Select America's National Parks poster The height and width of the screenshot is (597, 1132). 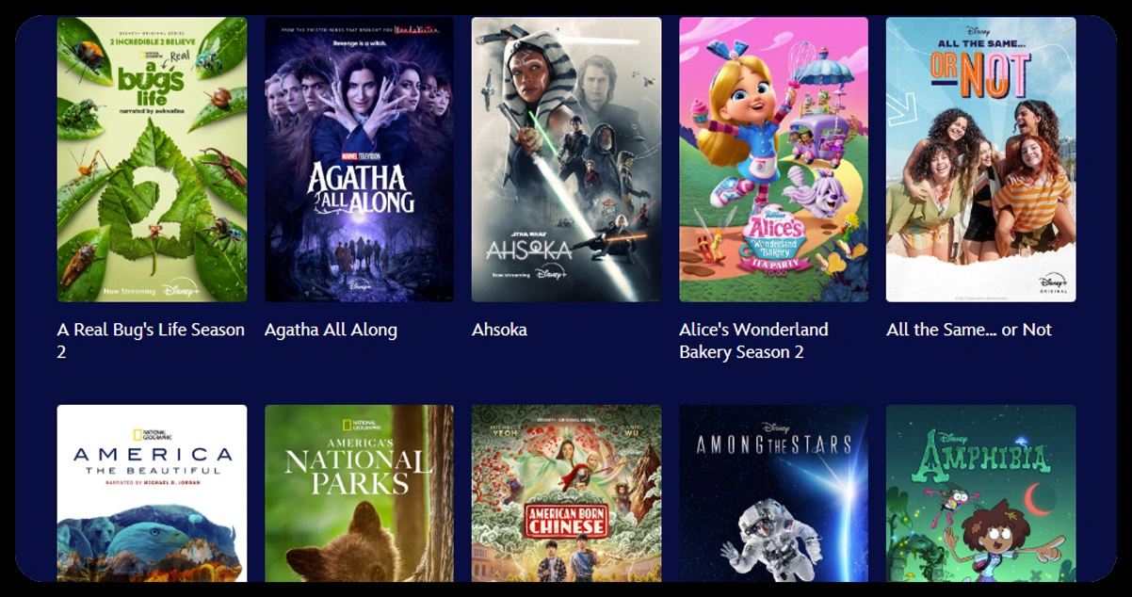pyautogui.click(x=359, y=493)
